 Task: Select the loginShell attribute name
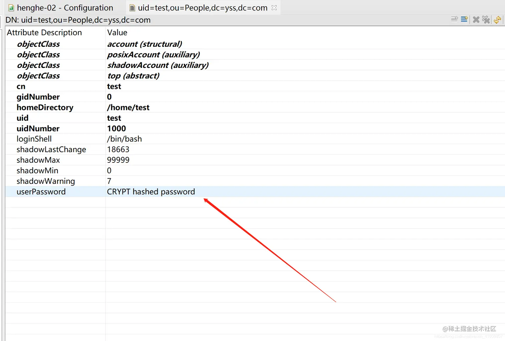pyautogui.click(x=34, y=139)
